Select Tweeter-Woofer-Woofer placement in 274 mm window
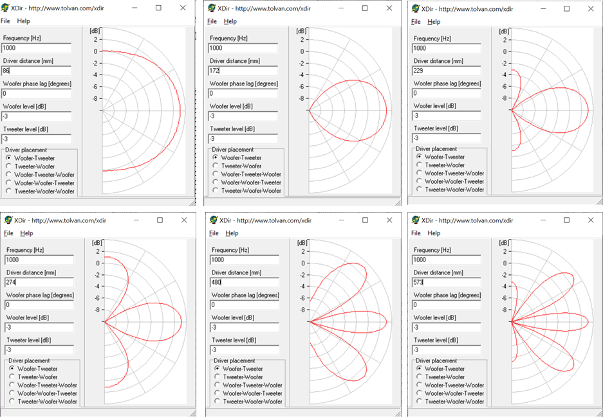 (x=43, y=401)
